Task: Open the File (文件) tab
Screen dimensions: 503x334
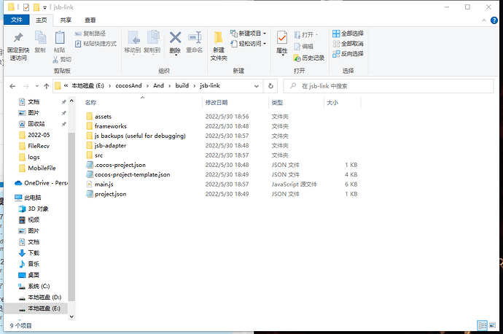Action: (x=16, y=20)
